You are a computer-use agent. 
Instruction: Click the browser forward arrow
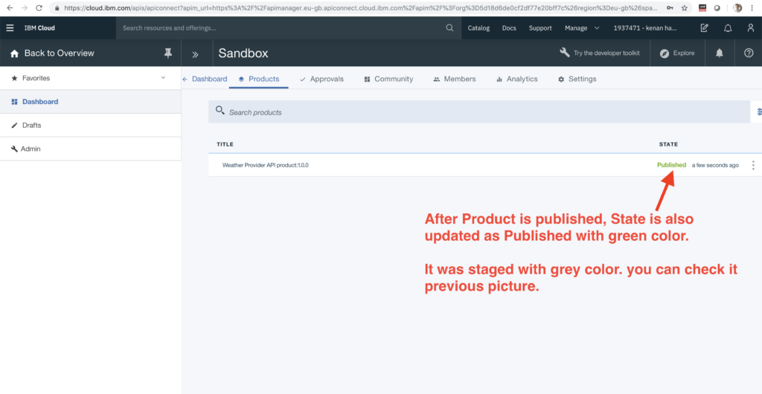[25, 7]
